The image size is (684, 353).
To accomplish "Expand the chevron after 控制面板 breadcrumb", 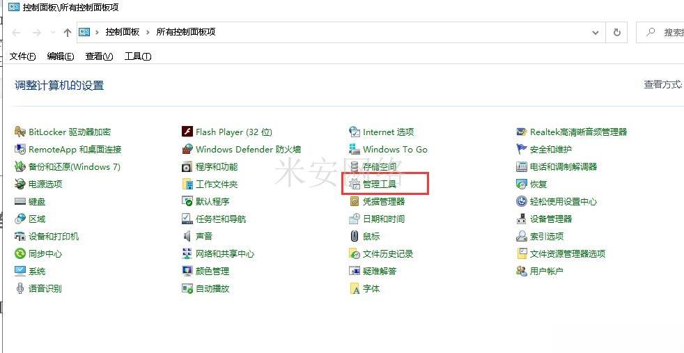I will (148, 32).
